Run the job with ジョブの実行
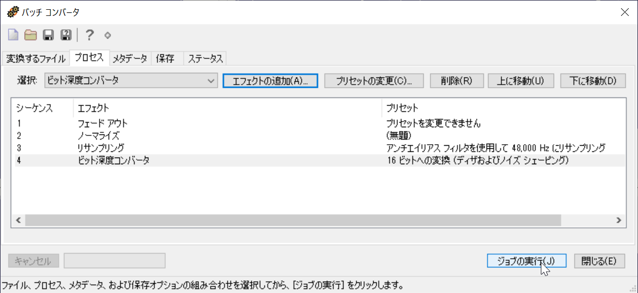The image size is (638, 293). tap(526, 261)
